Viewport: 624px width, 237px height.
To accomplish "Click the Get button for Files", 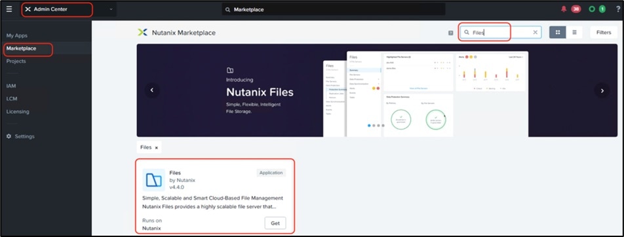I will point(275,223).
